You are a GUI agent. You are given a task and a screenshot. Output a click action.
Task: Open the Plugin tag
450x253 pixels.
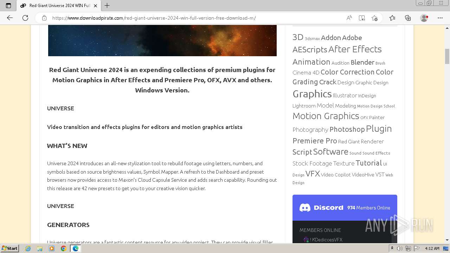pyautogui.click(x=379, y=129)
